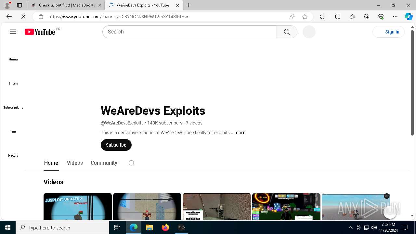Open the 7:52 PM clock calendar
Screen dimensions: 416x234
388,227
